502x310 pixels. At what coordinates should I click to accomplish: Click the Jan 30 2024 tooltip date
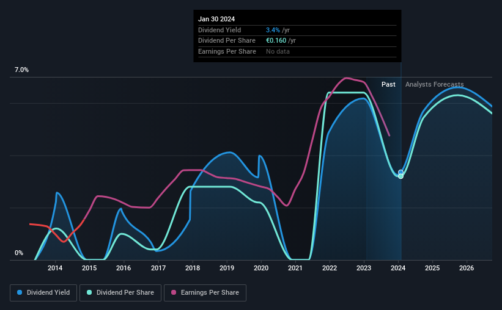point(216,19)
